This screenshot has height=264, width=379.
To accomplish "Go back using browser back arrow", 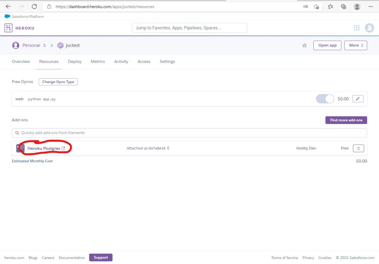I will point(8,7).
